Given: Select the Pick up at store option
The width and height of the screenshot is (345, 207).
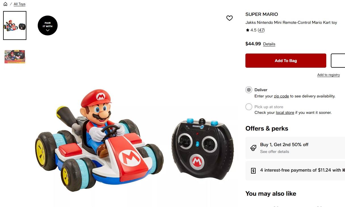Looking at the screenshot, I should (249, 107).
